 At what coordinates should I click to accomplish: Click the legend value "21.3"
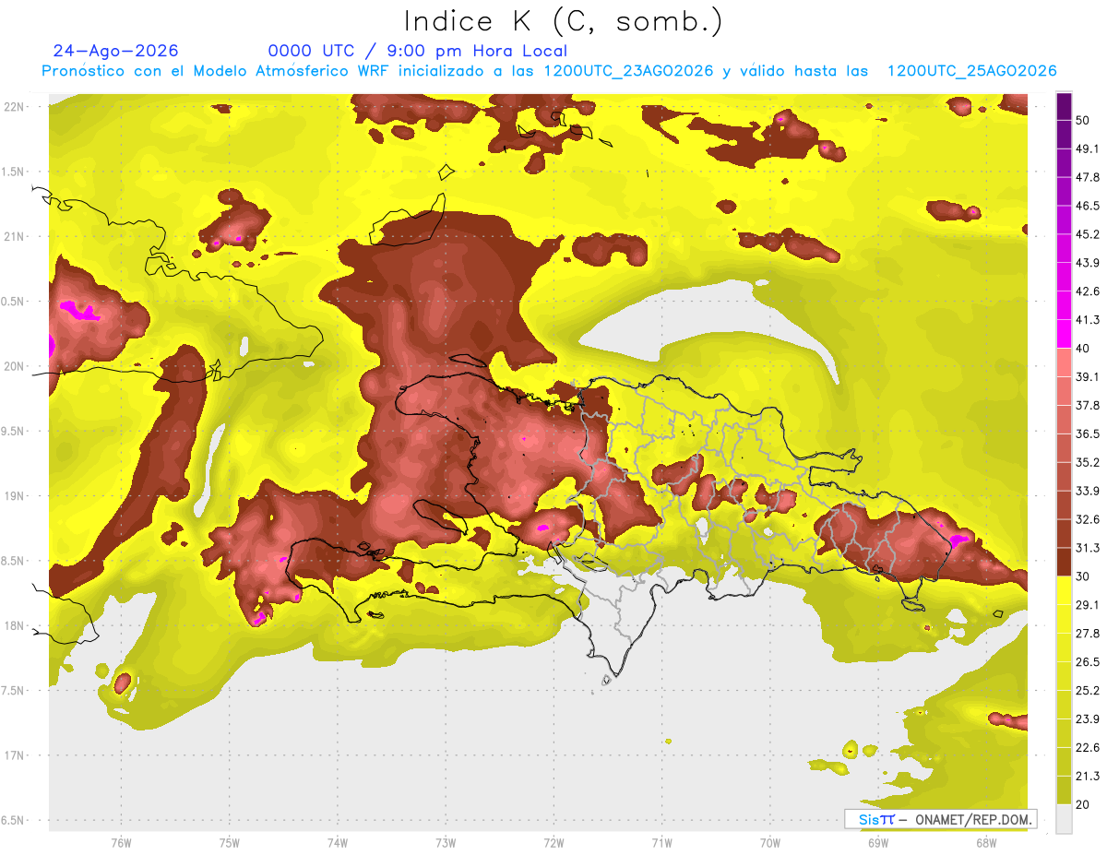(1089, 776)
